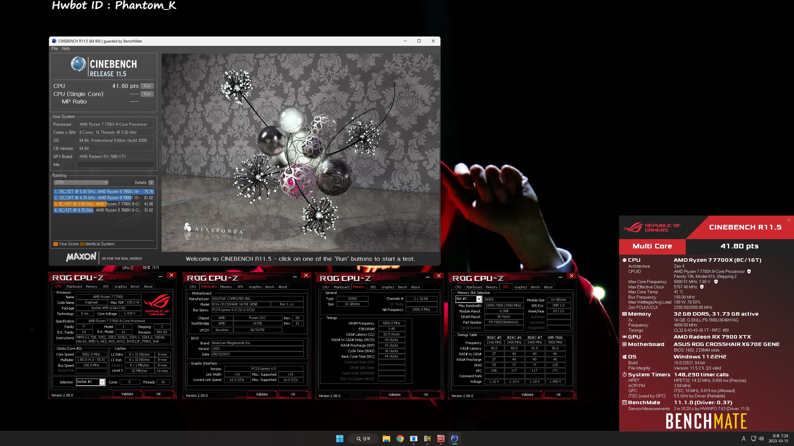Click the taskbar search box

(363, 439)
